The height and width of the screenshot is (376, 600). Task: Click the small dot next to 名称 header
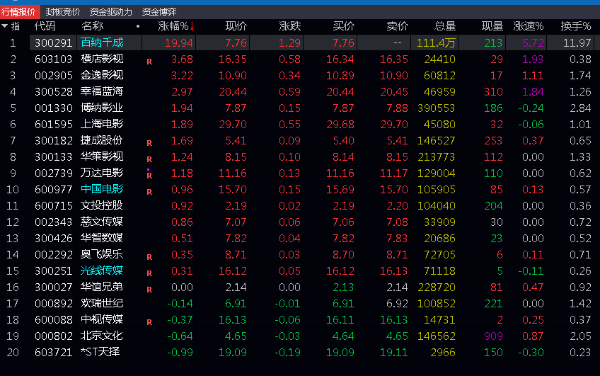pyautogui.click(x=138, y=26)
